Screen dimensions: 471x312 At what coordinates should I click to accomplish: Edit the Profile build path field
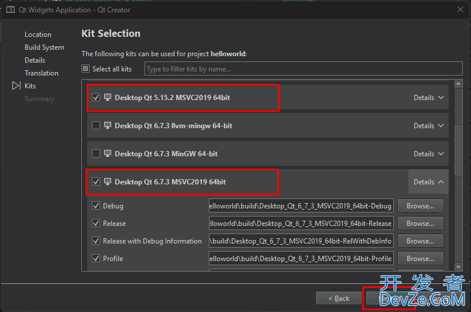click(301, 259)
